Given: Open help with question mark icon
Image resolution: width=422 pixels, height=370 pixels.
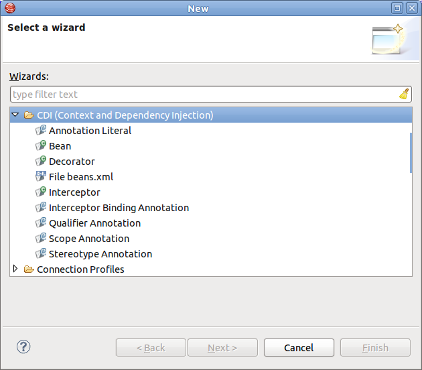Looking at the screenshot, I should click(x=23, y=347).
